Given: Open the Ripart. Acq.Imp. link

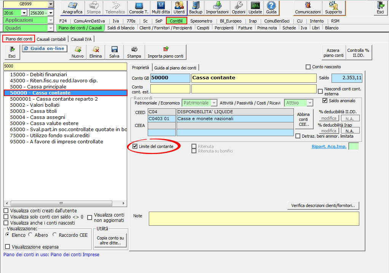Looking at the screenshot, I should [x=329, y=146].
